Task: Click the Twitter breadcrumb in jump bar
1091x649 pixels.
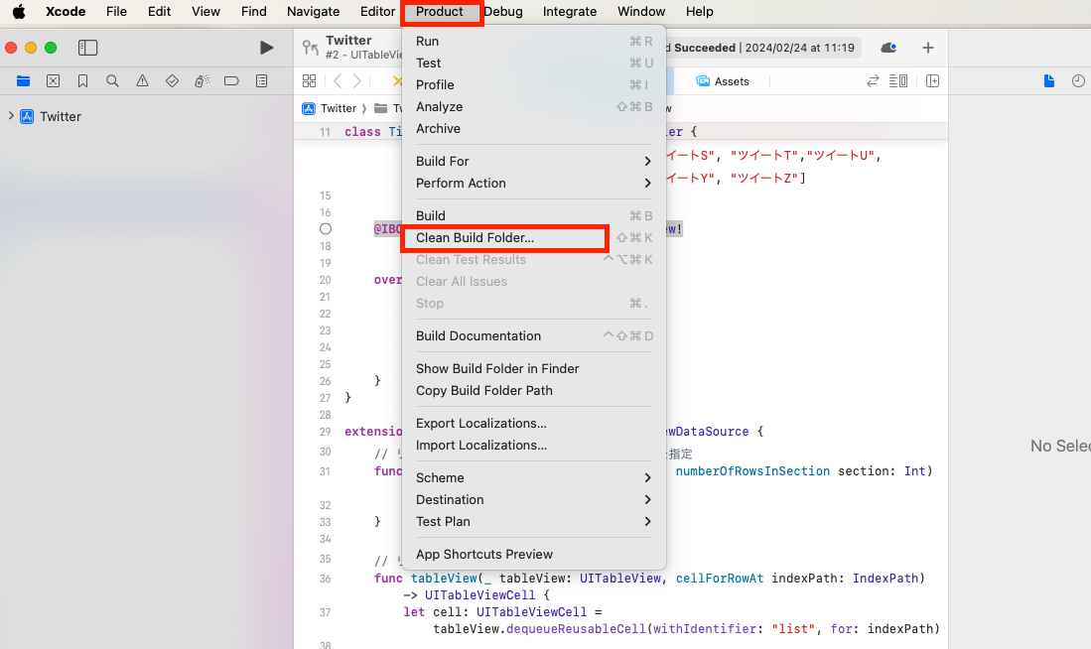Action: 330,108
